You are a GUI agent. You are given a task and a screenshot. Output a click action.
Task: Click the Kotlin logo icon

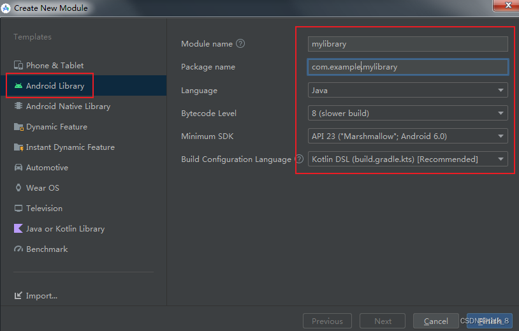coord(18,228)
